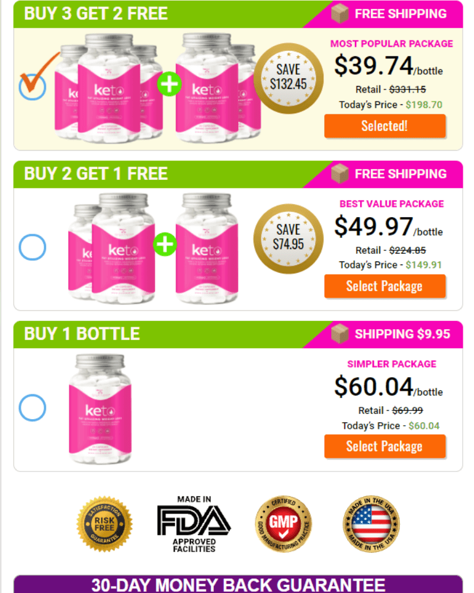Click the checked Buy 3 Get 2 Free radio button
474x593 pixels.
pyautogui.click(x=33, y=87)
